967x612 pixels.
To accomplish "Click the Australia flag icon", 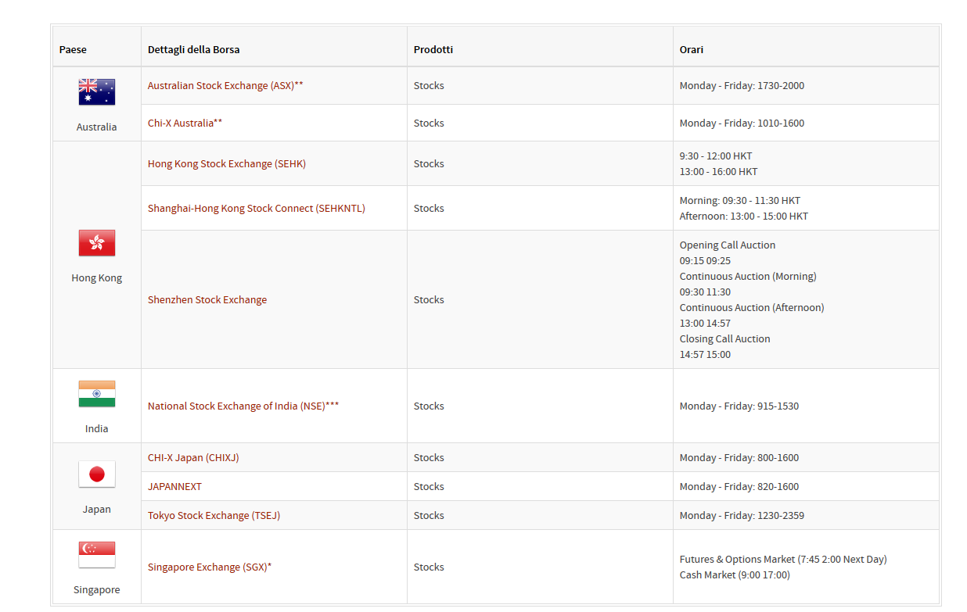I will [x=97, y=92].
